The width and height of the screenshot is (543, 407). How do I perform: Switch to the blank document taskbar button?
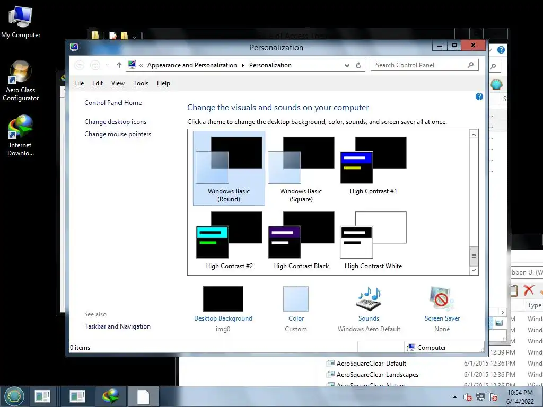[143, 396]
